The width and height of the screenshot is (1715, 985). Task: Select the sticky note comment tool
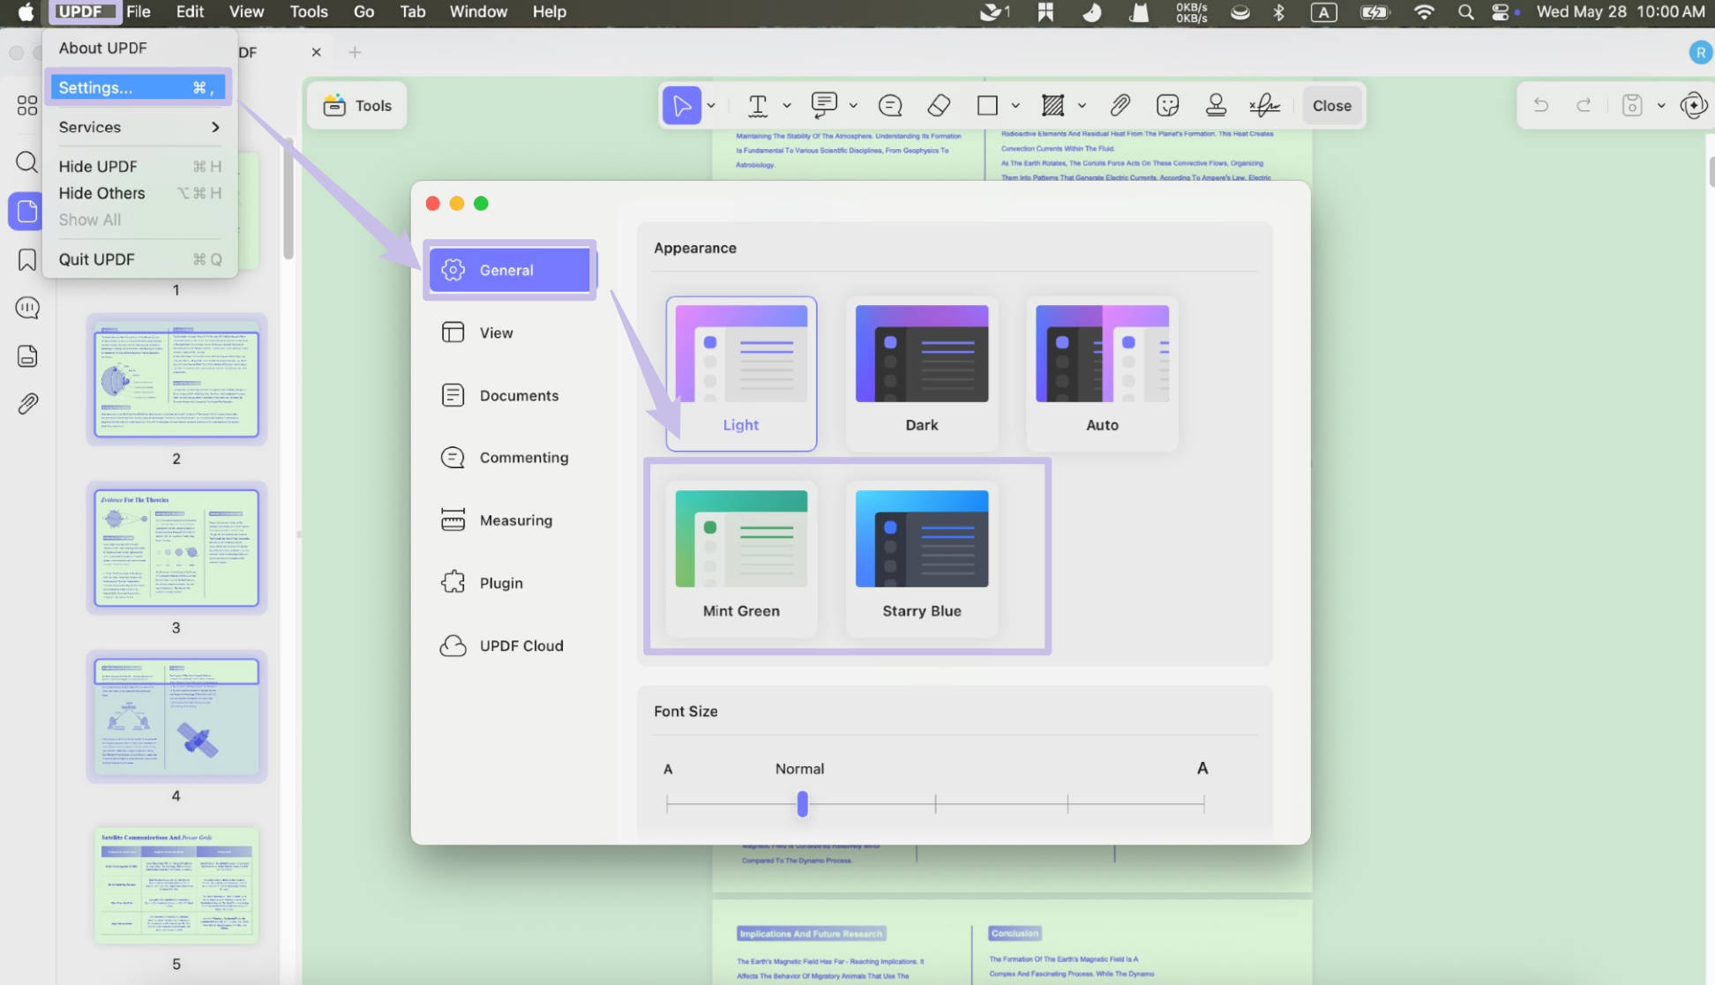coord(890,106)
